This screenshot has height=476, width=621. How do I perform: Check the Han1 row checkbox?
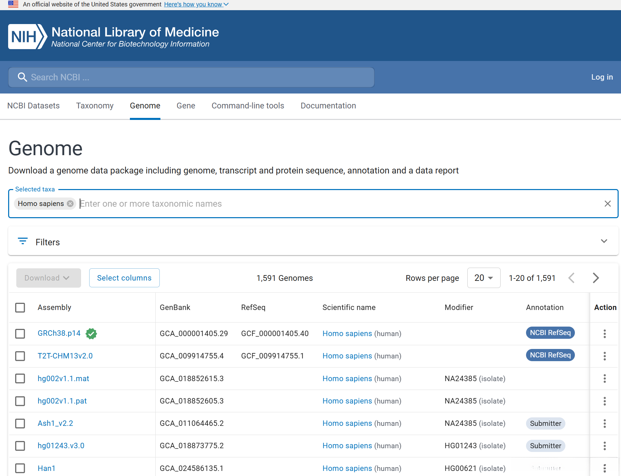pos(20,468)
